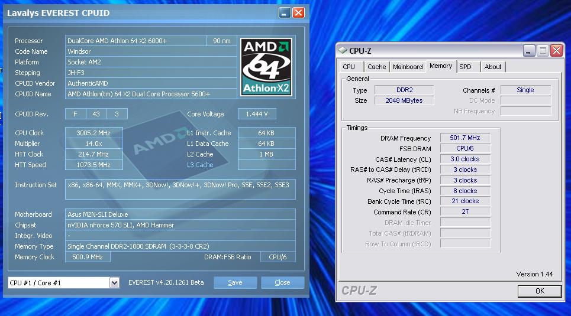Click the CPU-Z title bar chip icon
The height and width of the screenshot is (316, 571).
tap(343, 51)
